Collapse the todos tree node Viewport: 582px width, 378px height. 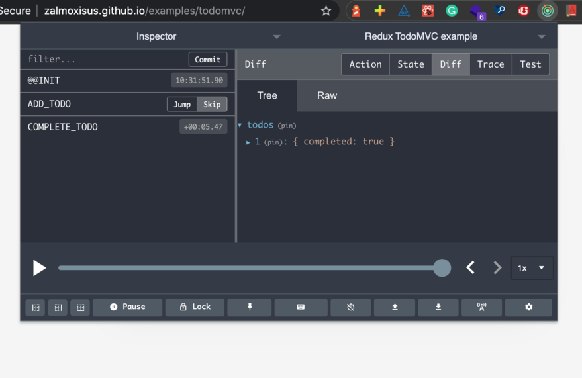240,125
